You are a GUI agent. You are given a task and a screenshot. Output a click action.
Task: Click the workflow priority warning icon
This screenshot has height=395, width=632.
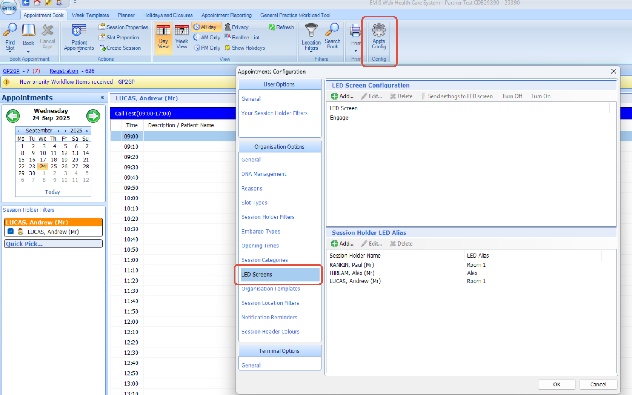6,82
